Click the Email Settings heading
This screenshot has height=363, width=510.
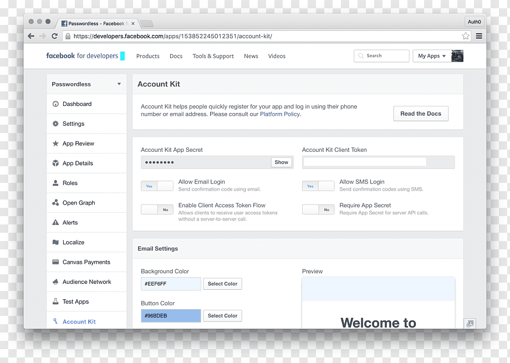158,248
